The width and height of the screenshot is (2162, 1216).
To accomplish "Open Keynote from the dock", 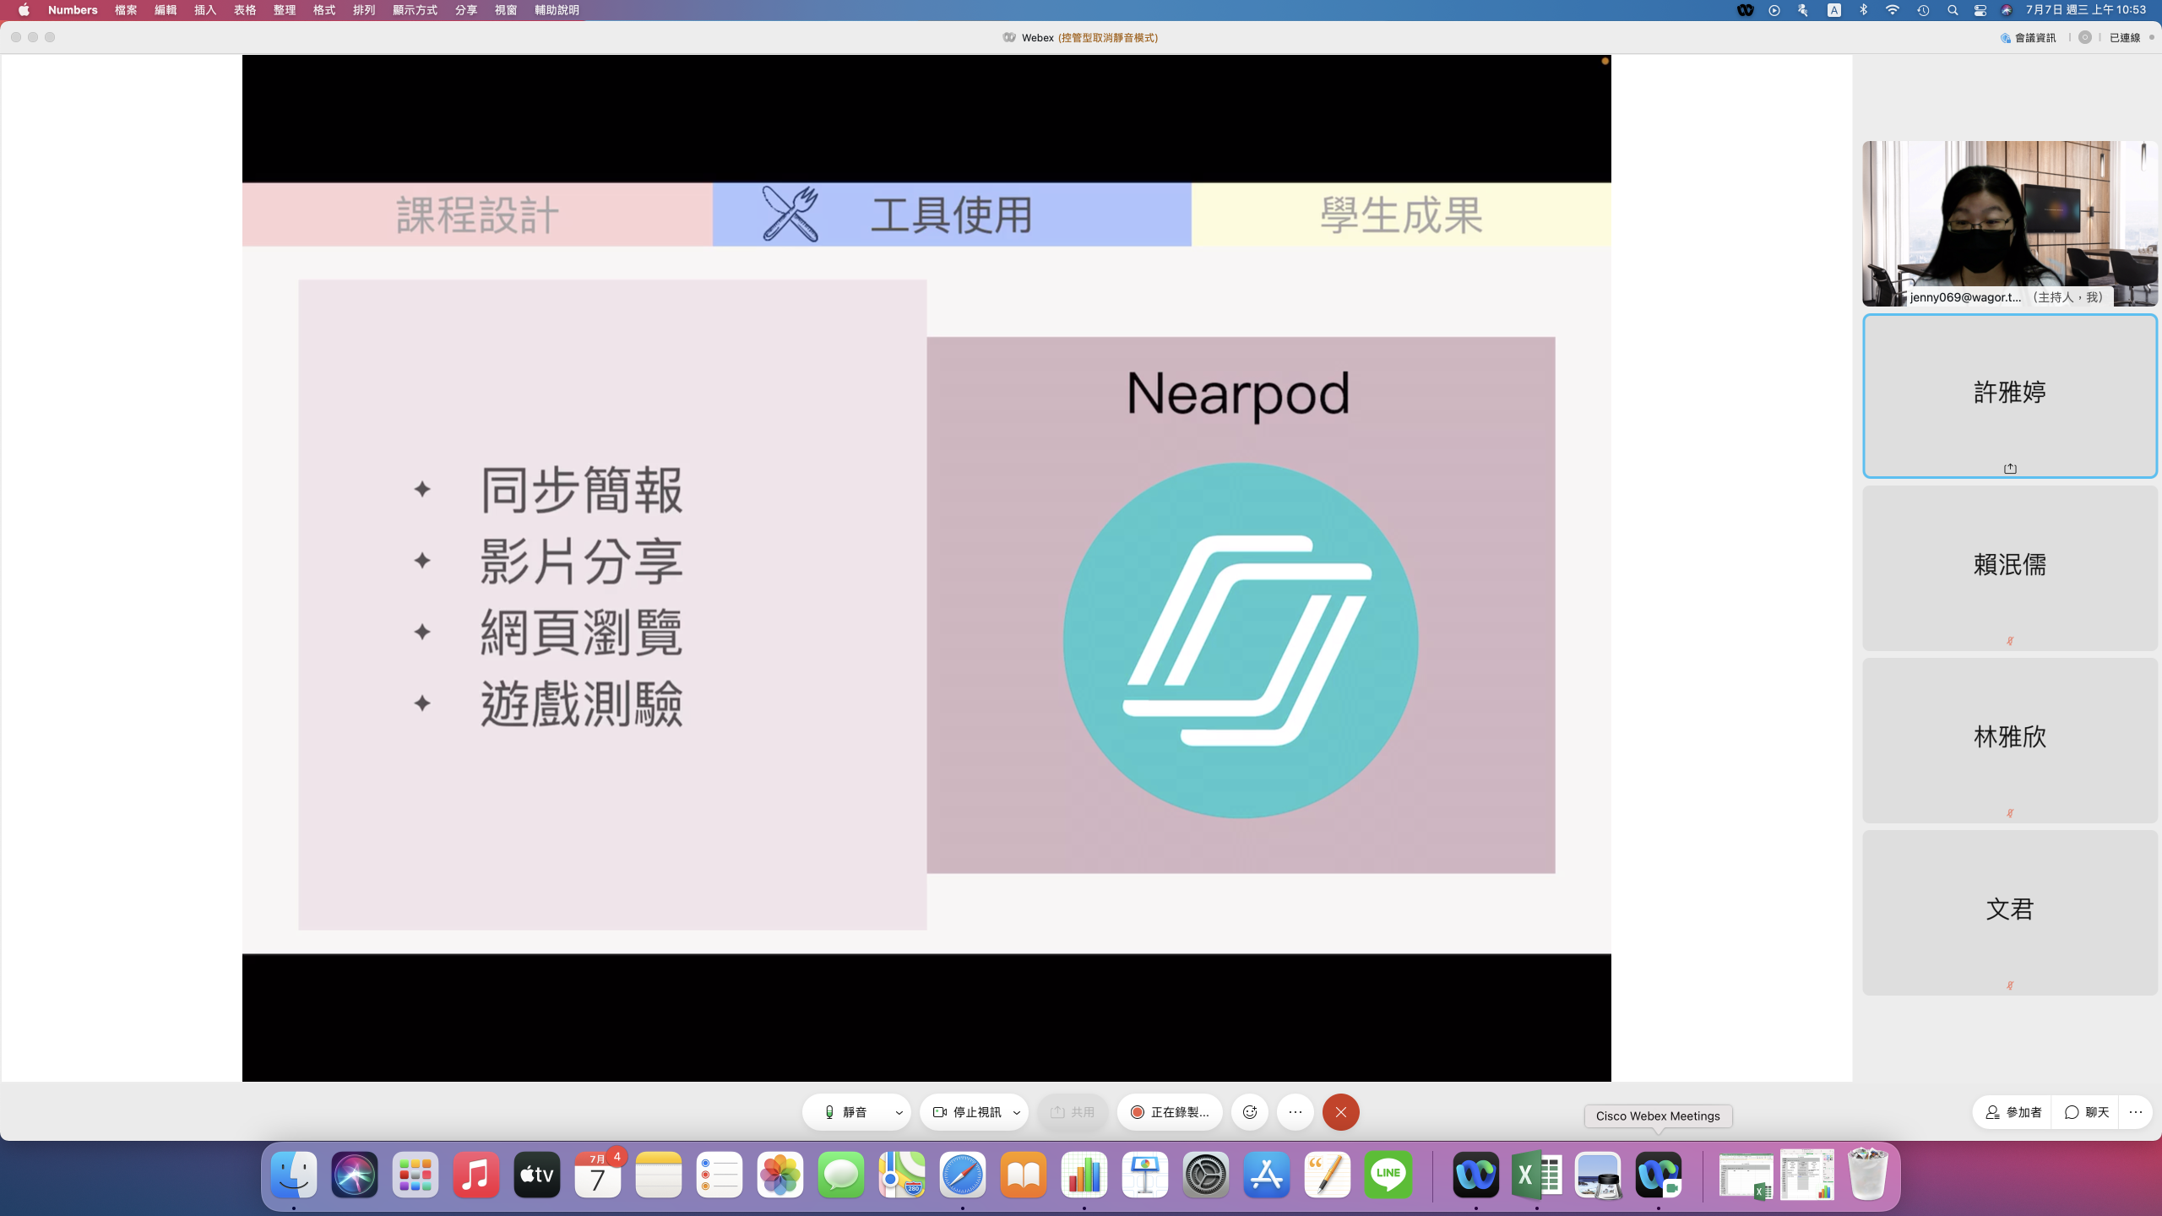I will click(1144, 1175).
